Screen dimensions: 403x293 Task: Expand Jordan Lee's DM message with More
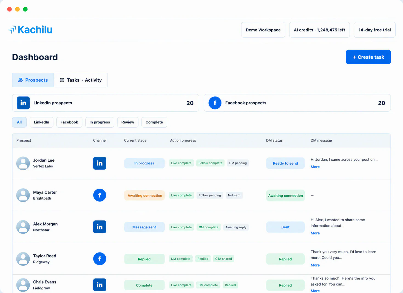315,167
